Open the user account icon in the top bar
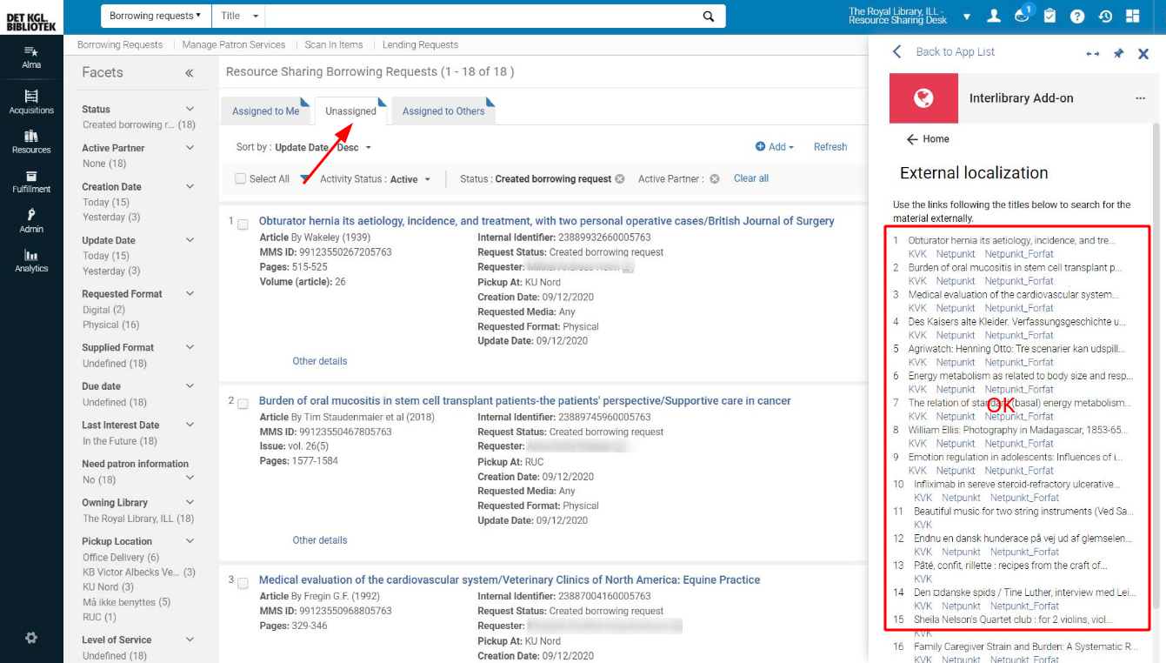The image size is (1166, 663). point(993,15)
